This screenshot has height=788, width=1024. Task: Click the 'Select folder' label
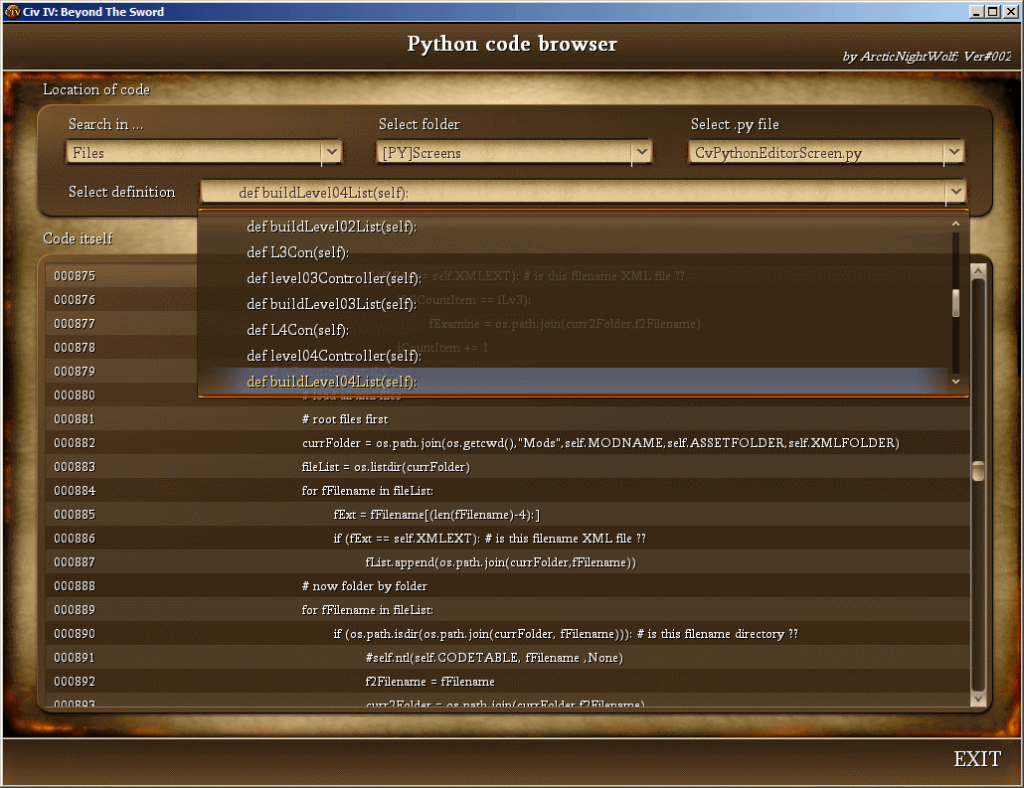click(420, 124)
